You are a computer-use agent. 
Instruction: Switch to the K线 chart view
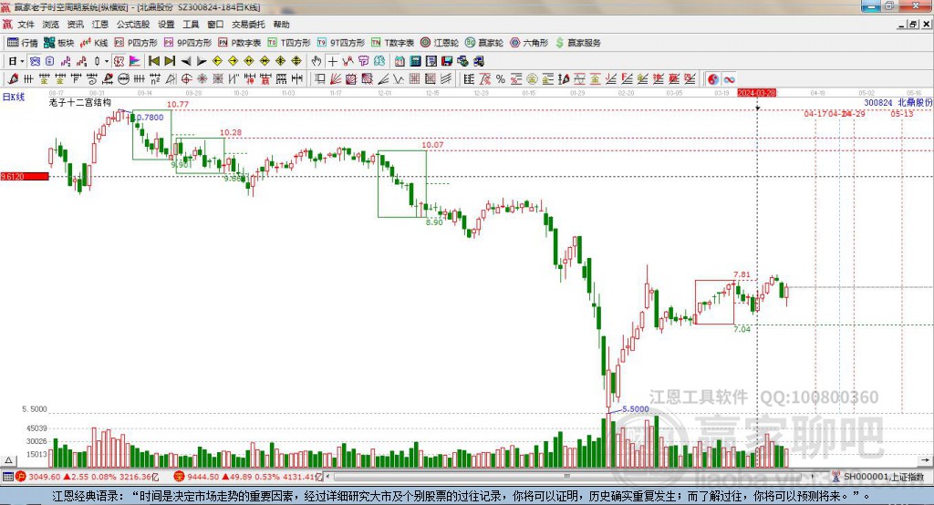click(x=94, y=43)
